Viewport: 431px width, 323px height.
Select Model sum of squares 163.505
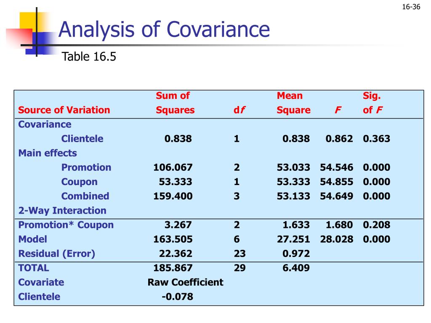tap(173, 239)
